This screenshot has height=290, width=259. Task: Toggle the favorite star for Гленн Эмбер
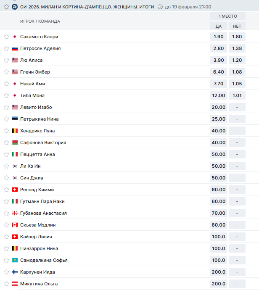pyautogui.click(x=6, y=72)
